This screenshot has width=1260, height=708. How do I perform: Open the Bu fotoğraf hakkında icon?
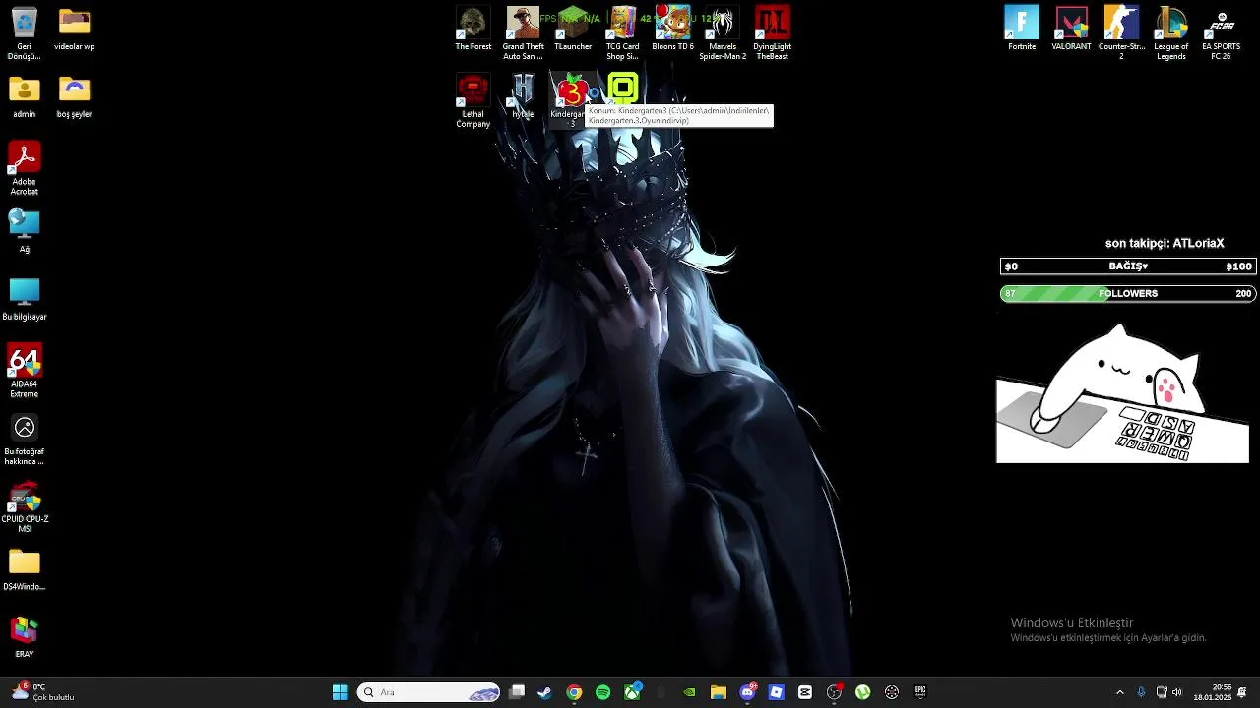[24, 440]
